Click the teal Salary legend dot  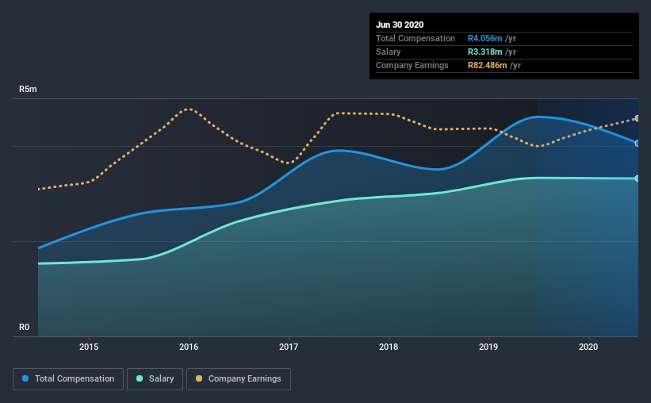coord(140,378)
